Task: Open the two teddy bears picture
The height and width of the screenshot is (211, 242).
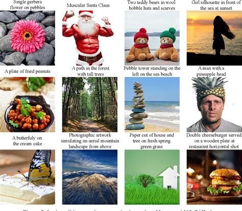Action: point(152,38)
